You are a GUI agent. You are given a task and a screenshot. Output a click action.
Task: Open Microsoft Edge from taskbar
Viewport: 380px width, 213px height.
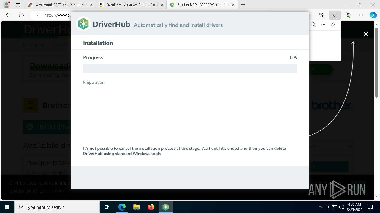tap(122, 207)
